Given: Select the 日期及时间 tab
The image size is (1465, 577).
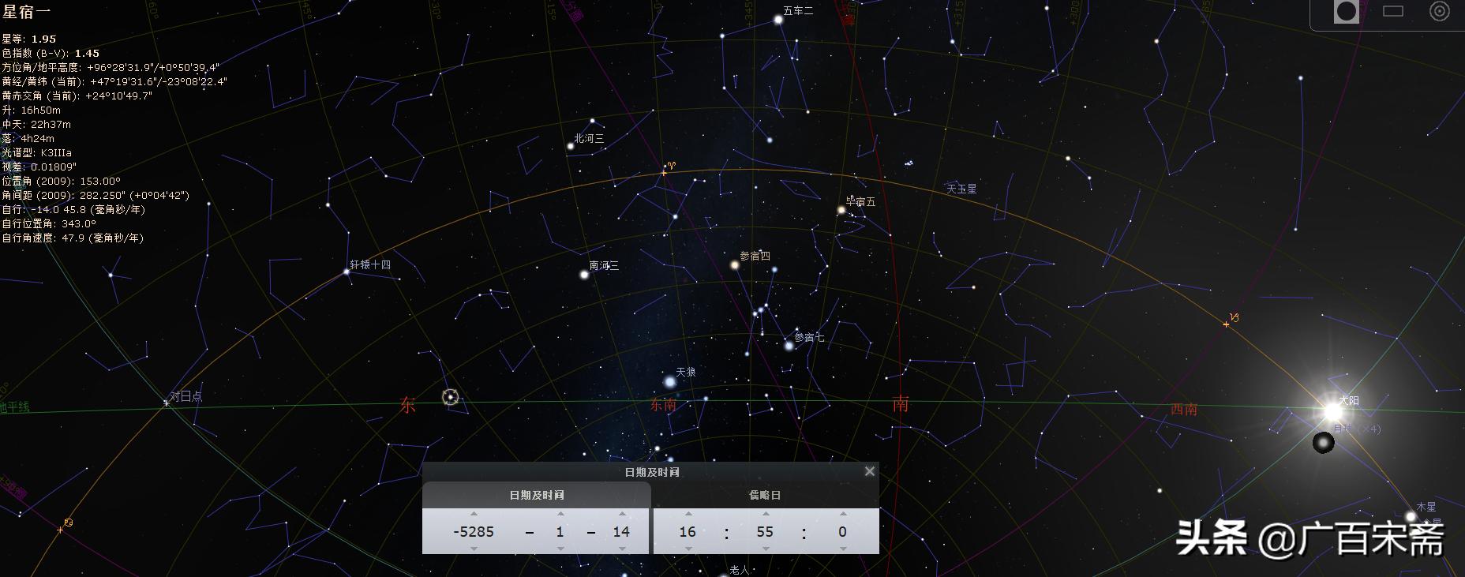Looking at the screenshot, I should tap(537, 495).
